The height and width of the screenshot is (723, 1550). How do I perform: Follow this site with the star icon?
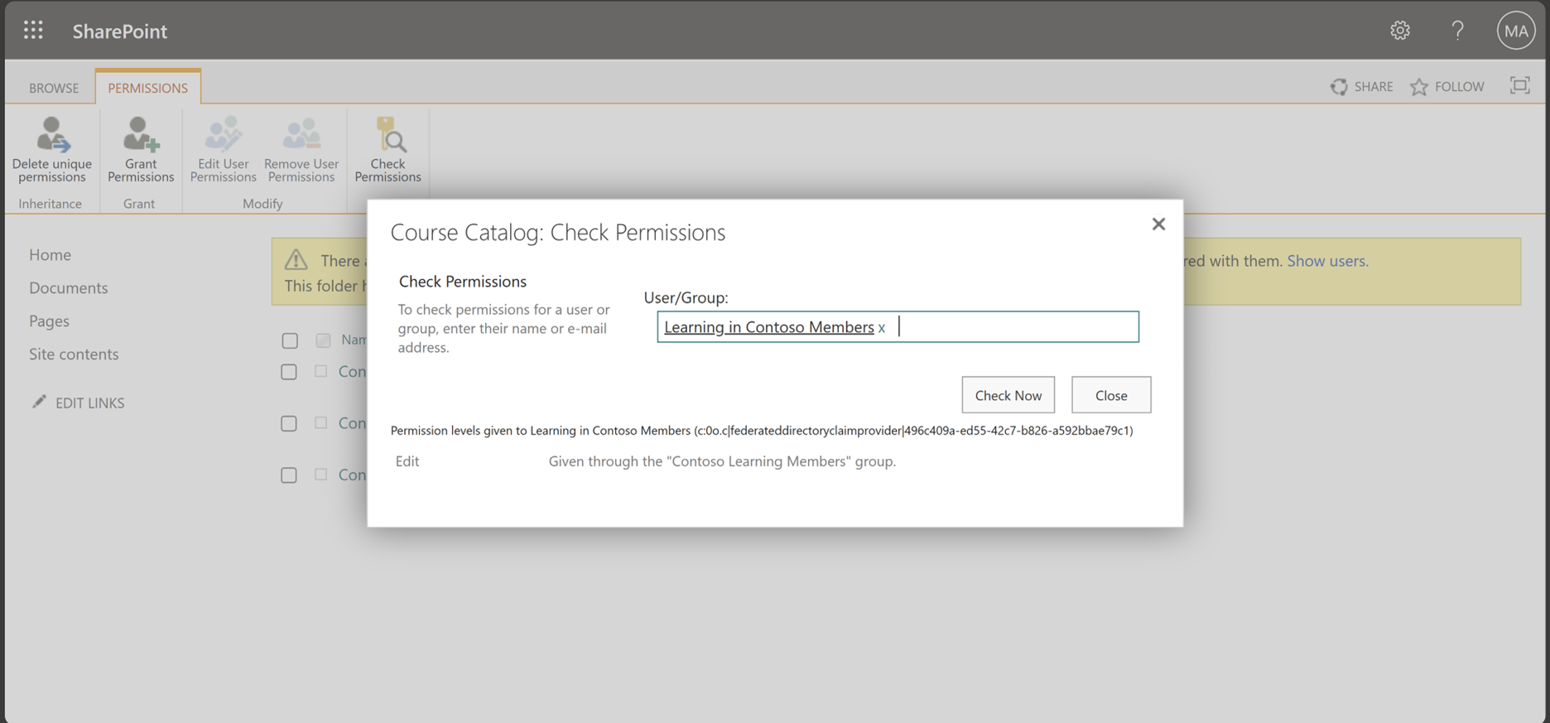[1419, 87]
